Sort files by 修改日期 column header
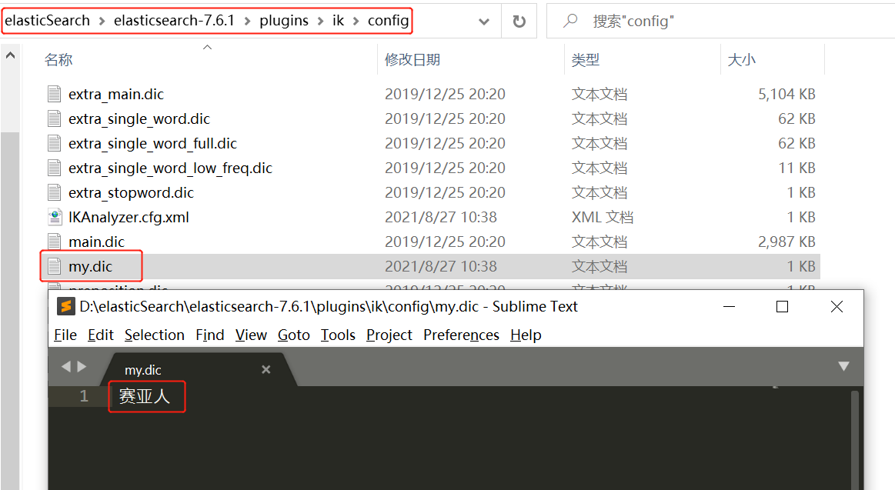The height and width of the screenshot is (490, 895). pyautogui.click(x=412, y=60)
